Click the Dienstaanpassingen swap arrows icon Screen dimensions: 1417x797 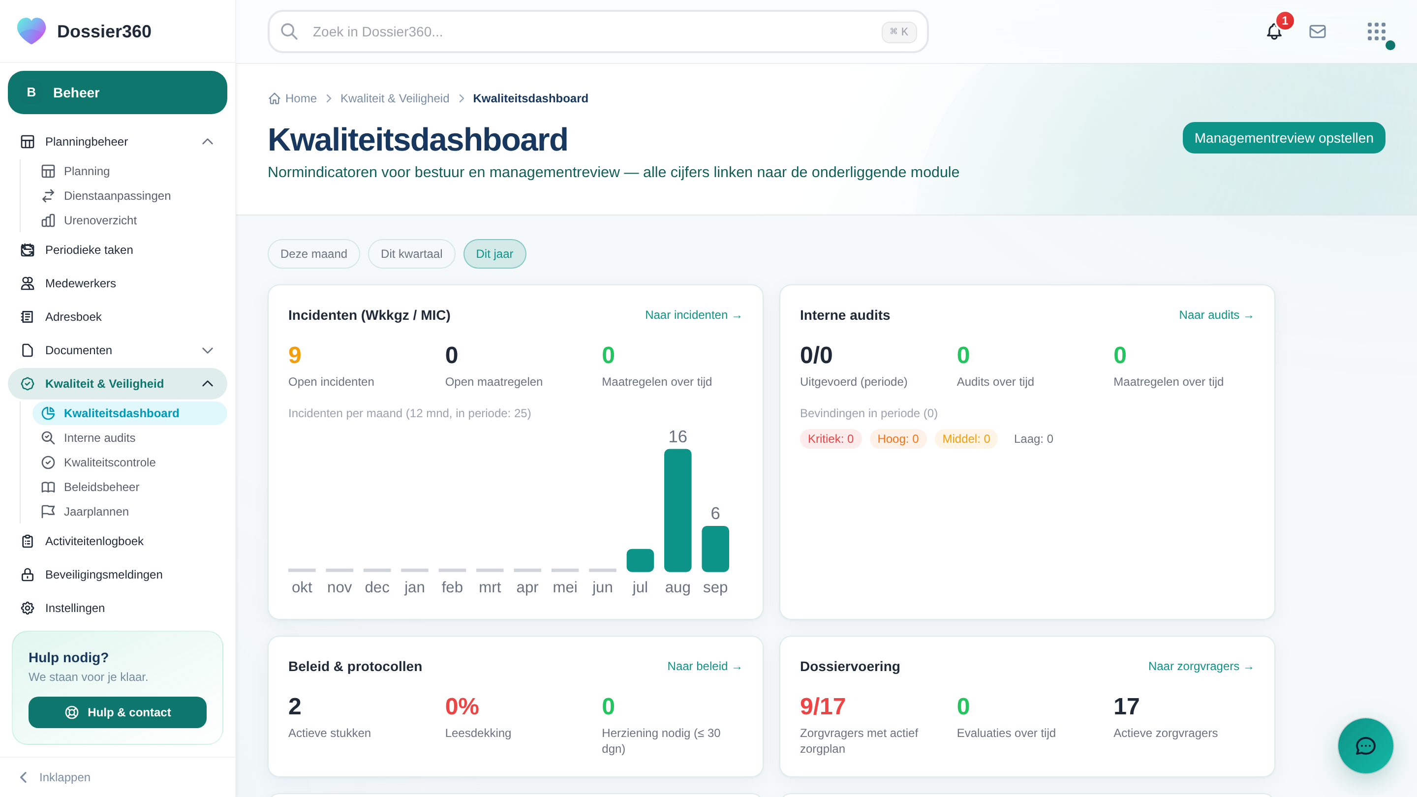pyautogui.click(x=48, y=196)
